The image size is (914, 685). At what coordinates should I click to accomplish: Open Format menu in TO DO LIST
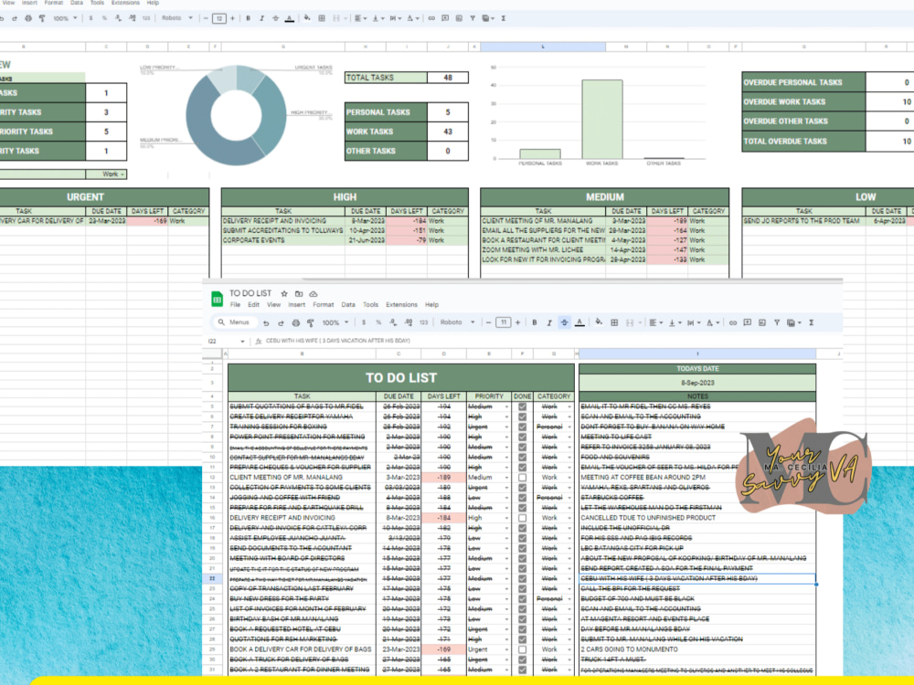point(323,305)
